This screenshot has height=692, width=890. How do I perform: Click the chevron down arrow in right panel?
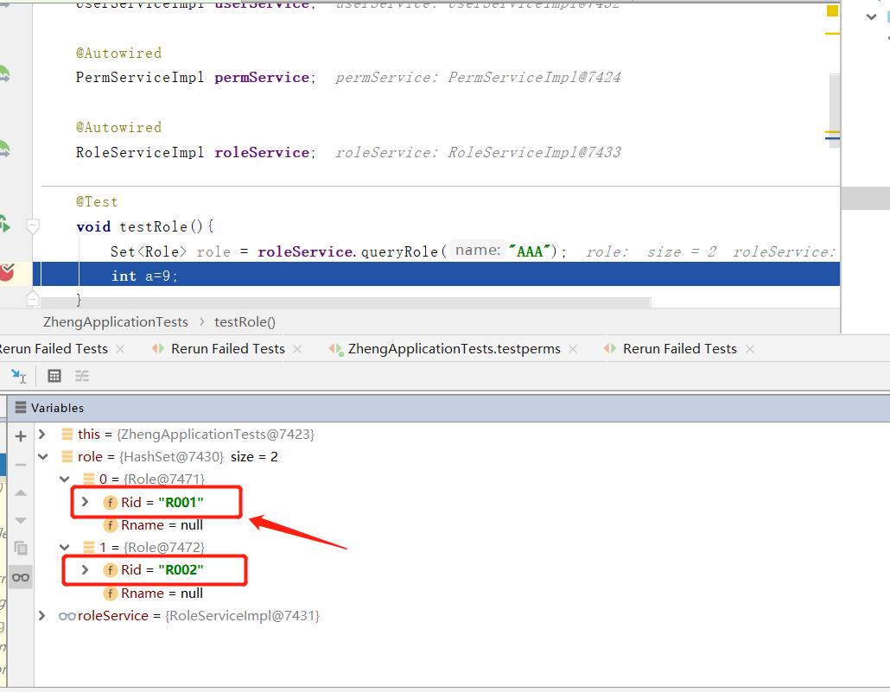coord(871,17)
